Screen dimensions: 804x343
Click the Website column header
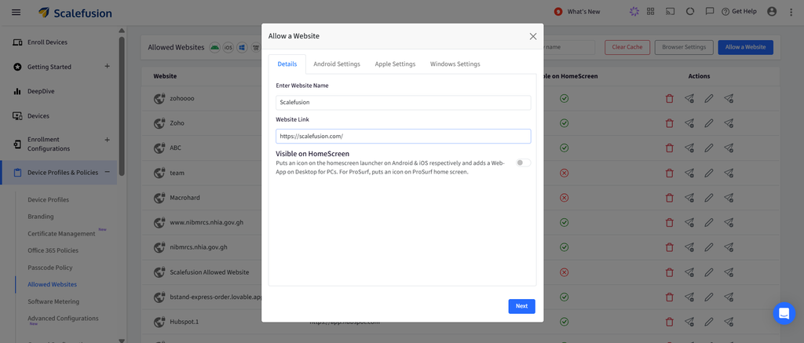pyautogui.click(x=165, y=76)
